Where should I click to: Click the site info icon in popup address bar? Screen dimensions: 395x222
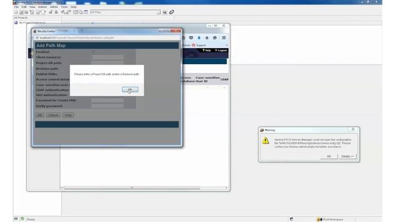(37, 38)
